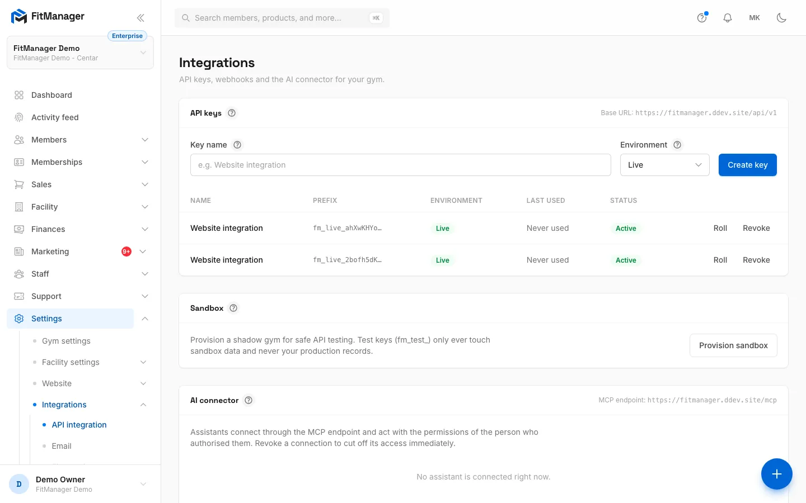Expand the Memberships menu chevron
Image resolution: width=806 pixels, height=503 pixels.
tap(145, 162)
